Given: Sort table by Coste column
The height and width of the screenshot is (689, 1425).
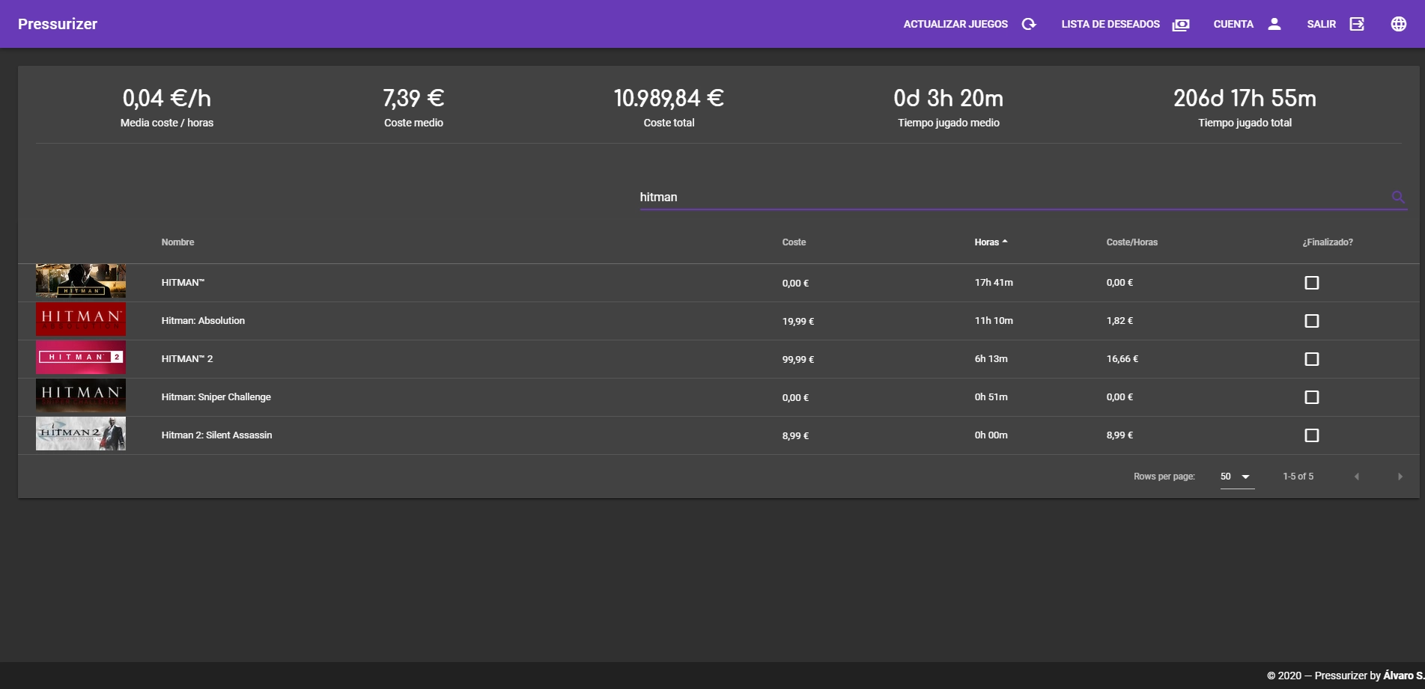Looking at the screenshot, I should (x=794, y=242).
